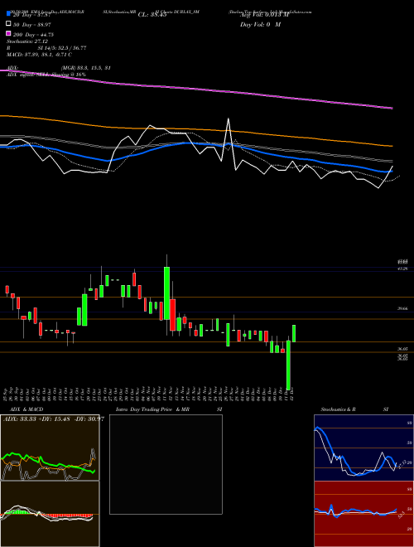Open the ADX indicator sub-chart

(x=50, y=448)
